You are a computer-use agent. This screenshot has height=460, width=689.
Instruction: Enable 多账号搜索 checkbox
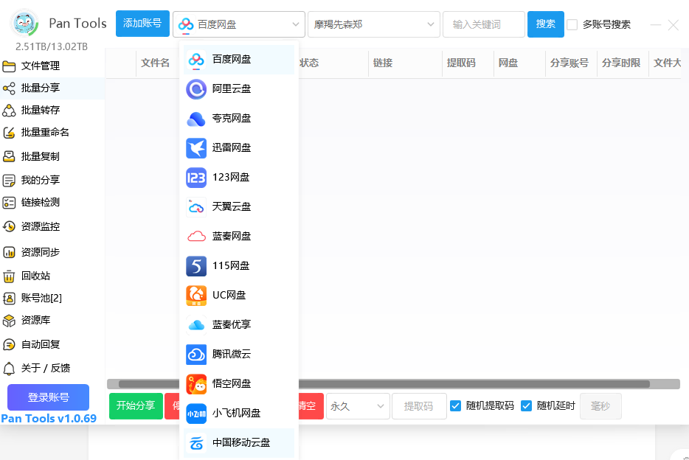pos(572,24)
